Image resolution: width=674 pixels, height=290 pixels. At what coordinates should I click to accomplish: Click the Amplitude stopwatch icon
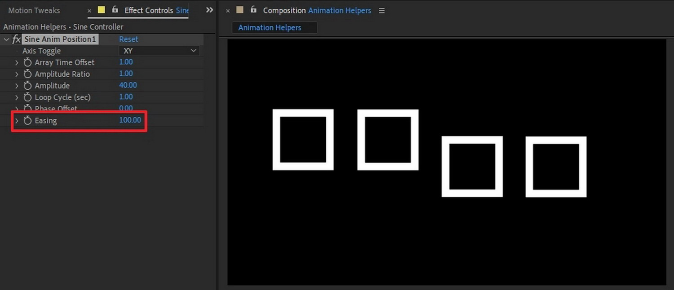click(27, 85)
